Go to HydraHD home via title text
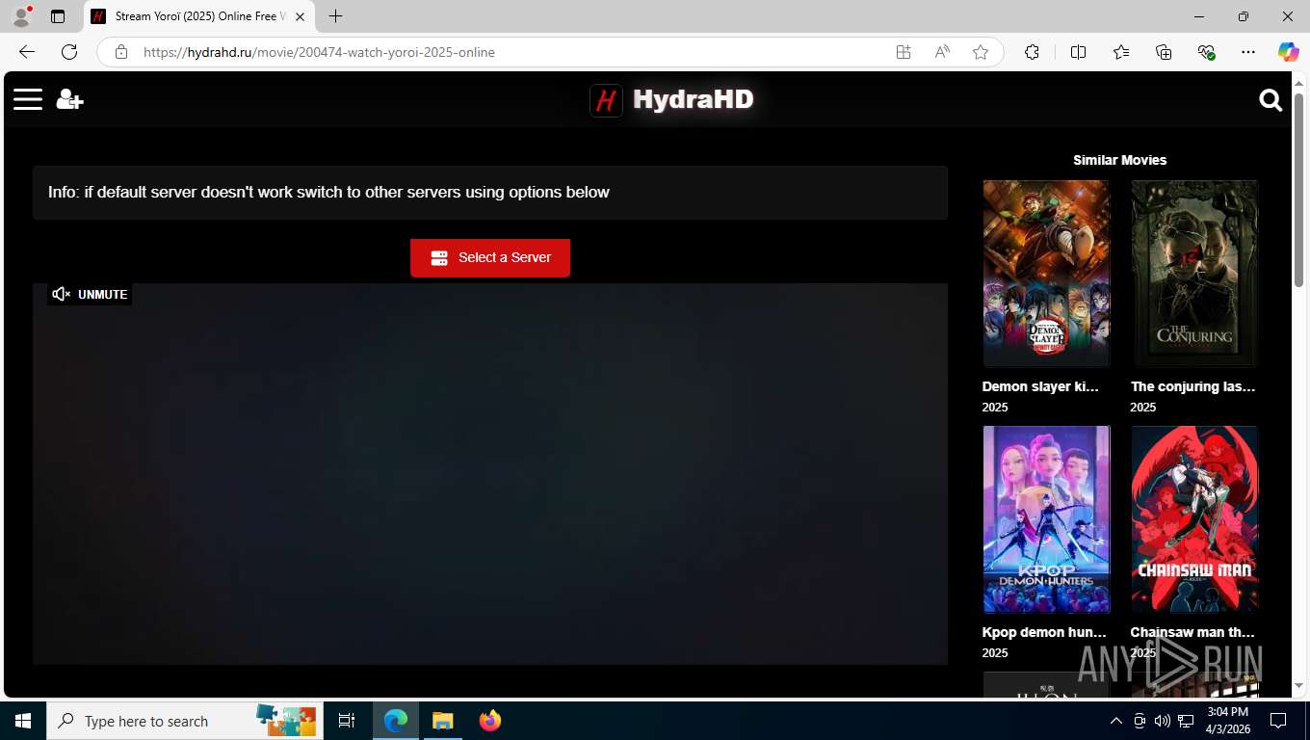Image resolution: width=1310 pixels, height=740 pixels. pos(694,99)
